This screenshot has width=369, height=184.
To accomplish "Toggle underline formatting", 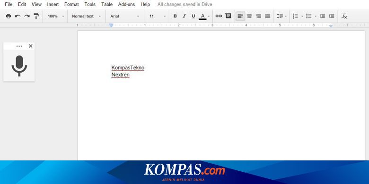I will tap(193, 16).
